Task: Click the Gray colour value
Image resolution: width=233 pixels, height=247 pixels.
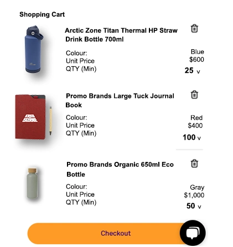Action: click(197, 187)
